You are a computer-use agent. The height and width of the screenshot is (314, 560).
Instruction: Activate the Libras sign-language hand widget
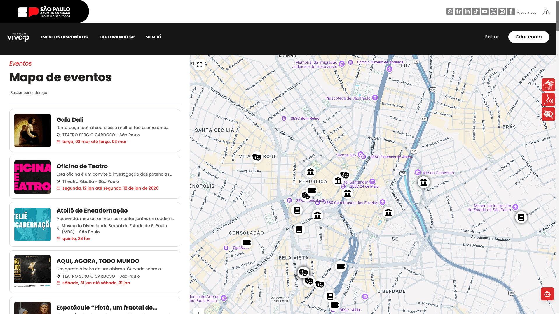coord(548,85)
